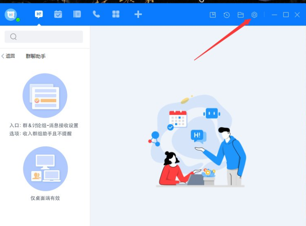
Task: Open the user avatar profile
Action: click(x=11, y=14)
